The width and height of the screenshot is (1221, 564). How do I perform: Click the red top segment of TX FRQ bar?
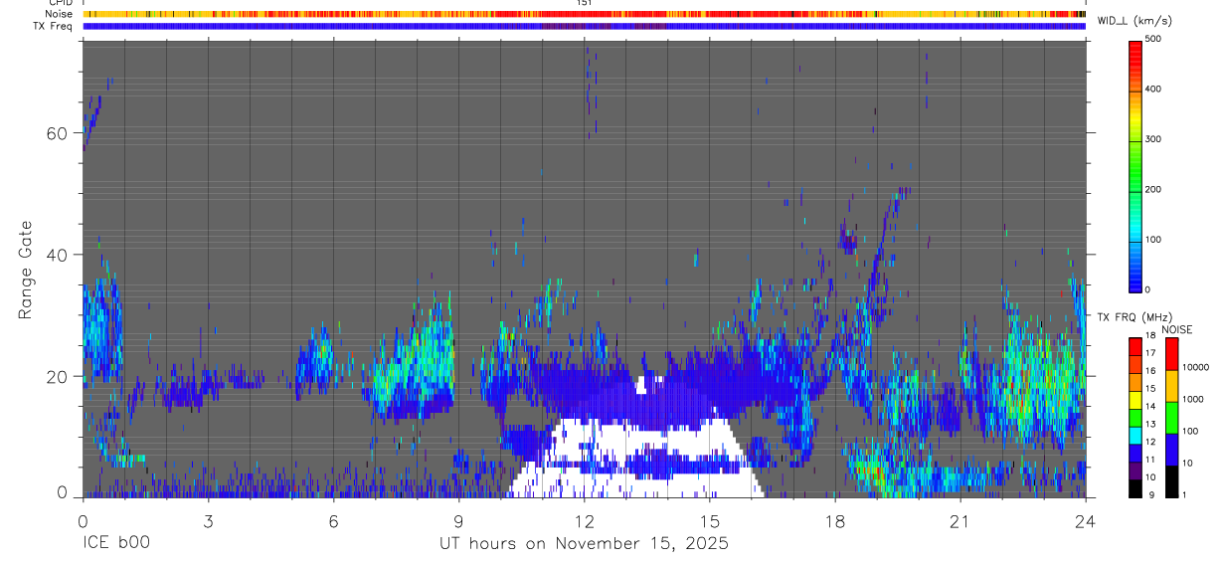(1135, 347)
